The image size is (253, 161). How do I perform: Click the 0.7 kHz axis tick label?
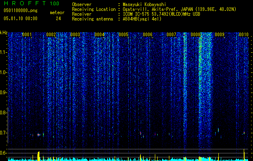(x=3, y=133)
